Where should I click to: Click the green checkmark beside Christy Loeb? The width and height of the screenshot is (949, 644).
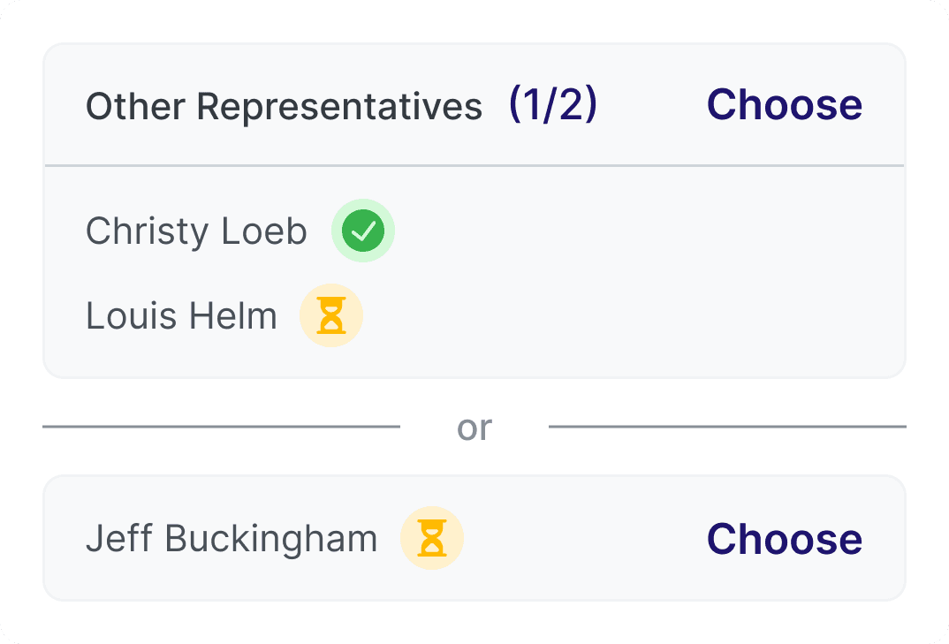(x=363, y=232)
